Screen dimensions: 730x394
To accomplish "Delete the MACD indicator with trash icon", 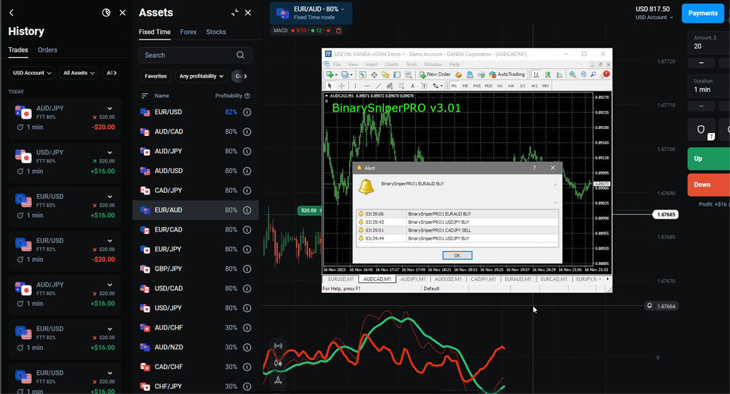I will point(338,30).
